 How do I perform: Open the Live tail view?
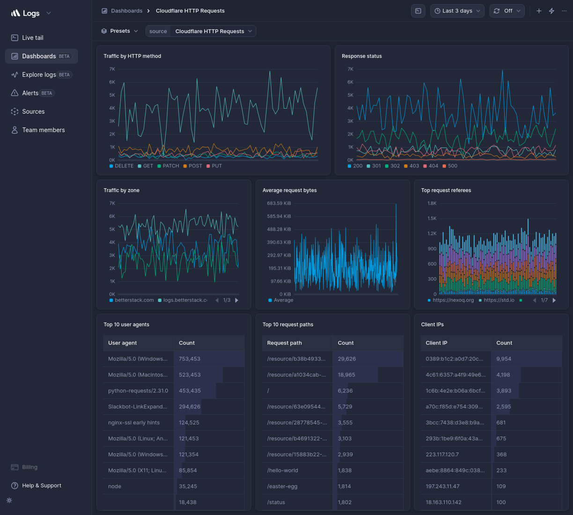32,37
